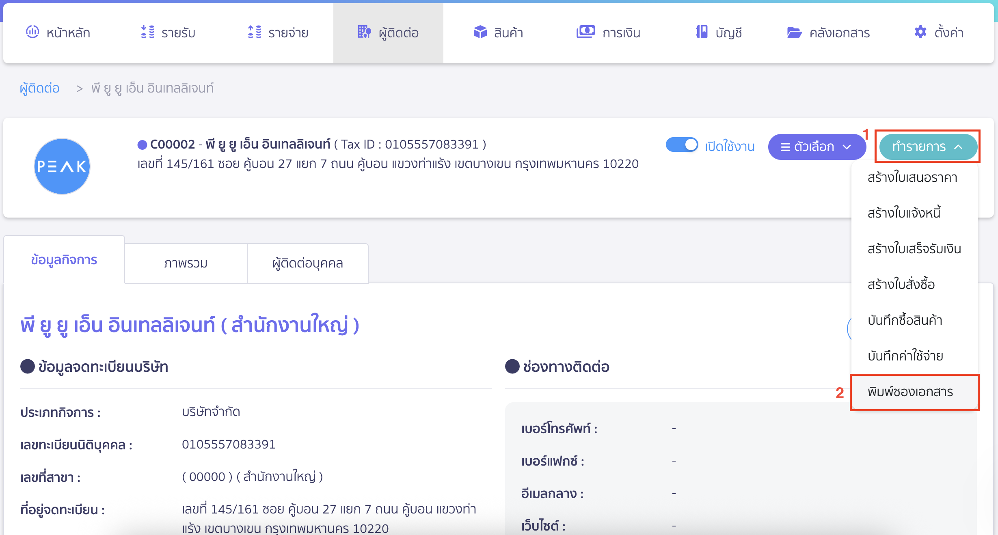Screen dimensions: 998x535
Task: Open the รายรับ navigation menu
Action: pyautogui.click(x=168, y=32)
